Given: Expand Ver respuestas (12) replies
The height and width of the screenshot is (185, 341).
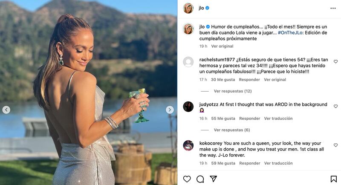Looking at the screenshot, I should (x=232, y=91).
